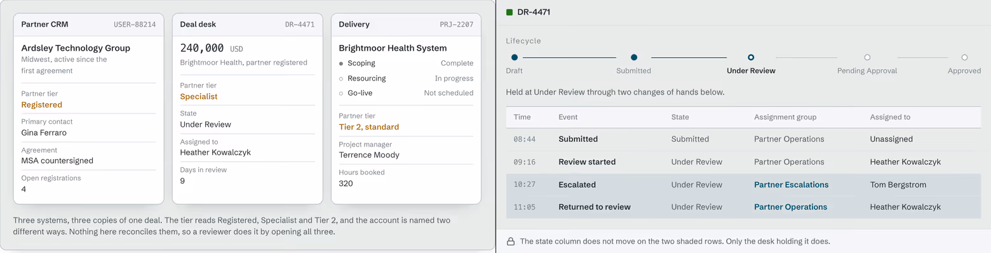The image size is (991, 253).
Task: Select the Pending Approval lifecycle step dot
Action: [x=867, y=57]
